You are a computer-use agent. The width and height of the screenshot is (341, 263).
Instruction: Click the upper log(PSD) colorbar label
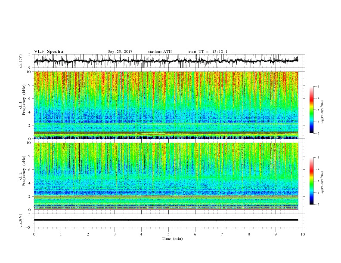[x=322, y=112]
